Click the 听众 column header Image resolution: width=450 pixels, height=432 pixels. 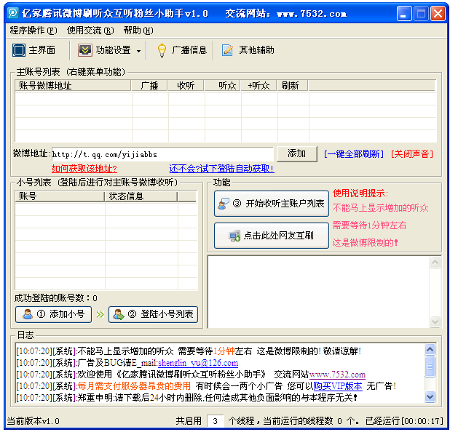point(222,85)
